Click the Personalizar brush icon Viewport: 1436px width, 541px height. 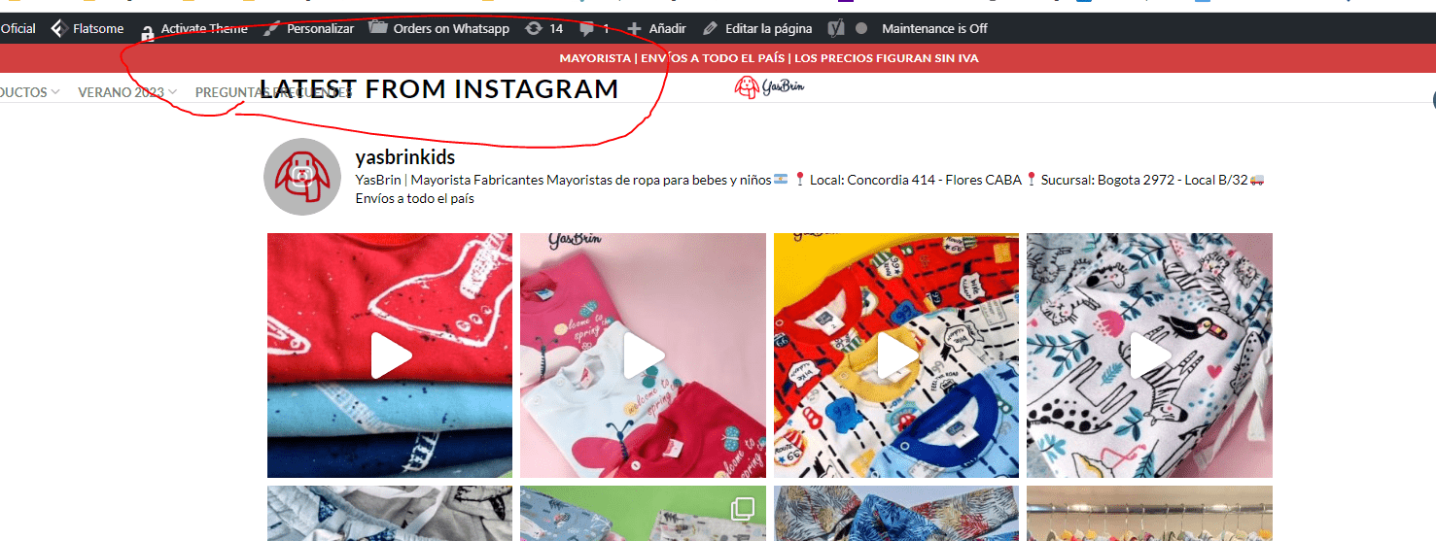271,28
